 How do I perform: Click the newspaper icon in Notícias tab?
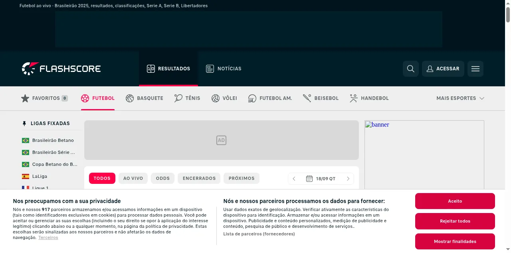(x=210, y=69)
